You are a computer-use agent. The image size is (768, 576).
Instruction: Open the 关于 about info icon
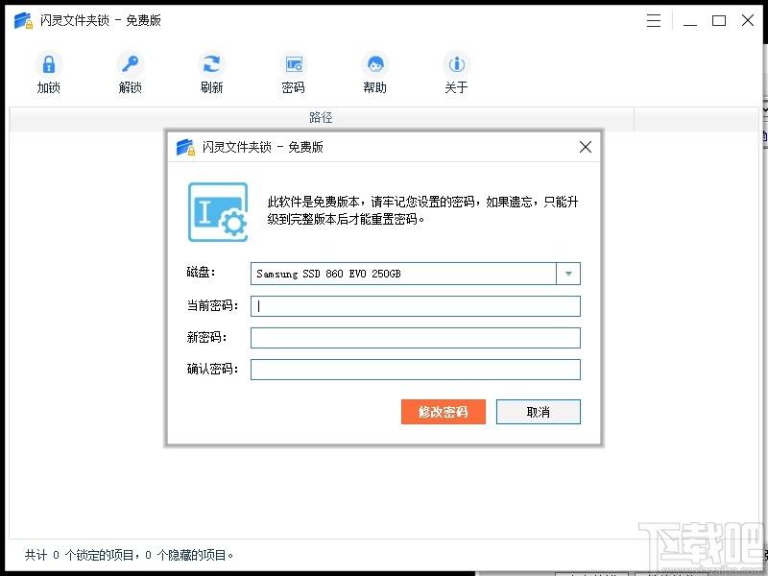coord(457,74)
